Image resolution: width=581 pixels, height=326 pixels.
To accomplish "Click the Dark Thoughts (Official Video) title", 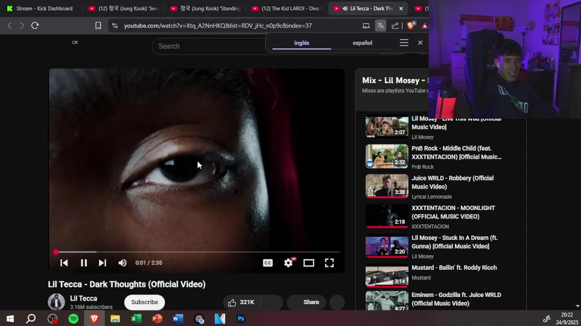I will [x=127, y=284].
